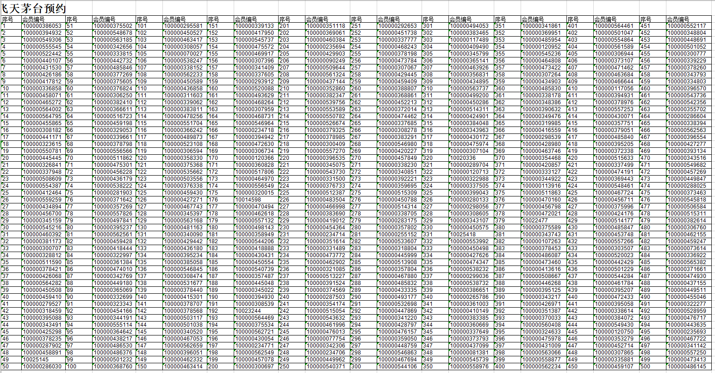Viewport: 715px width, 373px height.
Task: Select member number cell 100000555545
Action: pyautogui.click(x=42, y=47)
